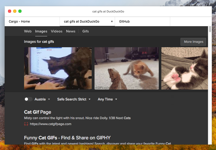
Task: Open the Funny Cat GIFs GIPHY result
Action: [67, 138]
